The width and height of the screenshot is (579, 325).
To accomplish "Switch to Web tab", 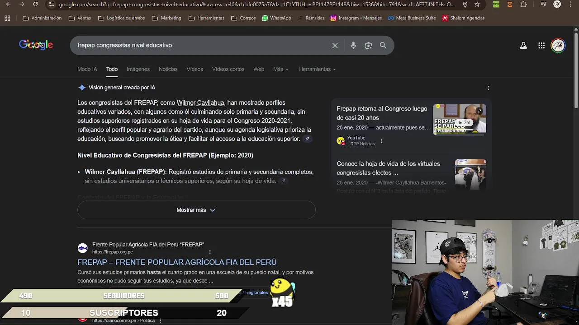I will pyautogui.click(x=259, y=69).
